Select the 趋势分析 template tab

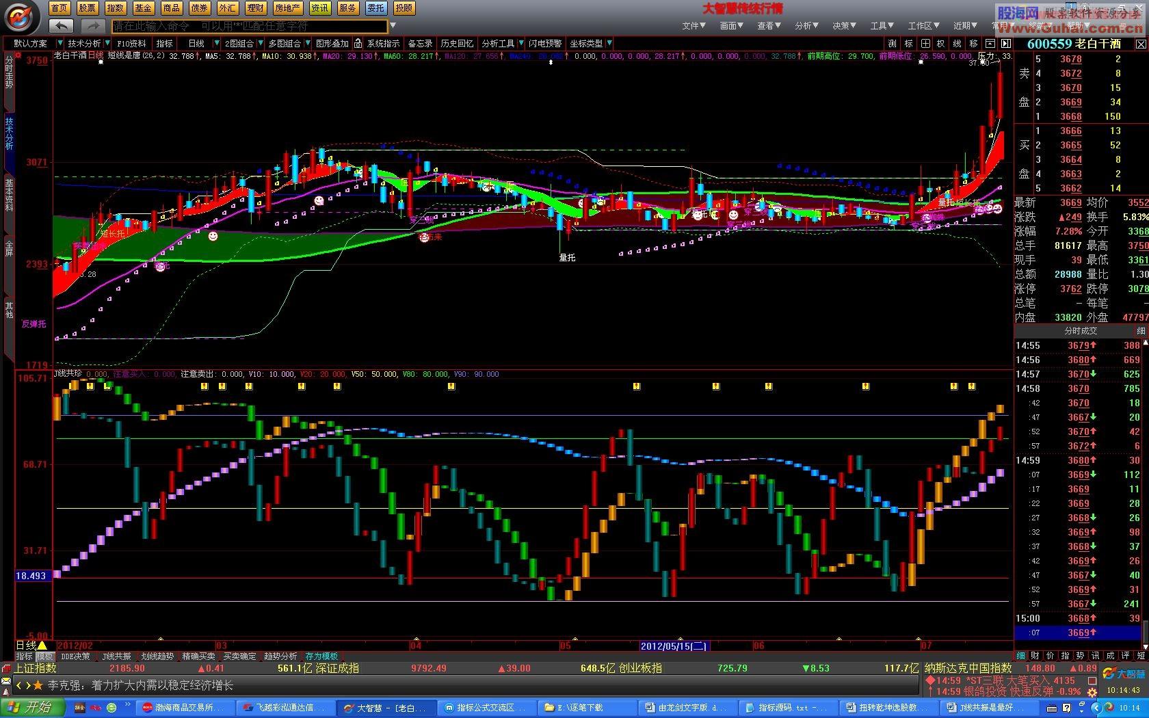pyautogui.click(x=280, y=656)
